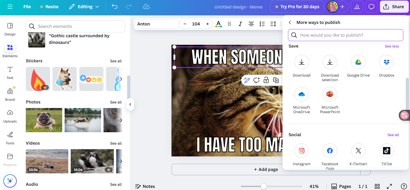Toggle bold formatting for the meme text
The width and height of the screenshot is (410, 190).
[x=229, y=24]
